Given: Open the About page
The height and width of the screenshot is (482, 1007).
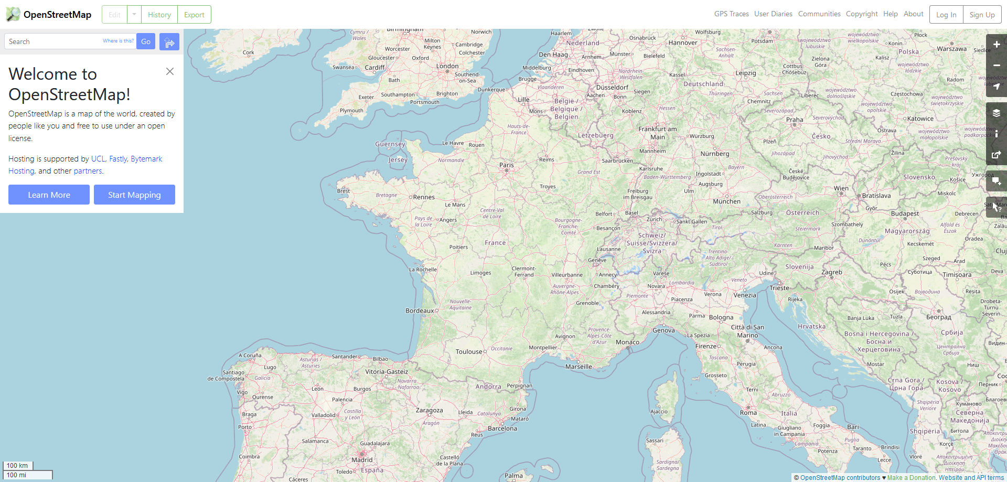Looking at the screenshot, I should point(914,14).
